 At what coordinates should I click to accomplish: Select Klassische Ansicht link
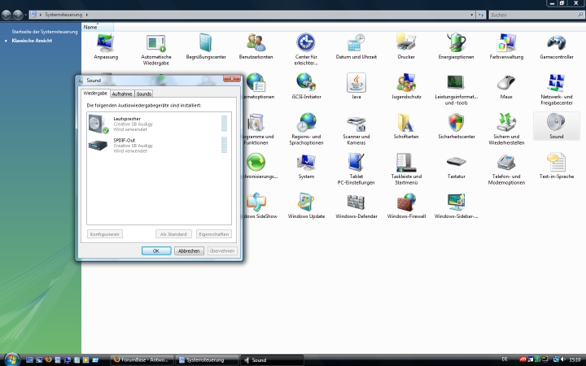point(32,41)
